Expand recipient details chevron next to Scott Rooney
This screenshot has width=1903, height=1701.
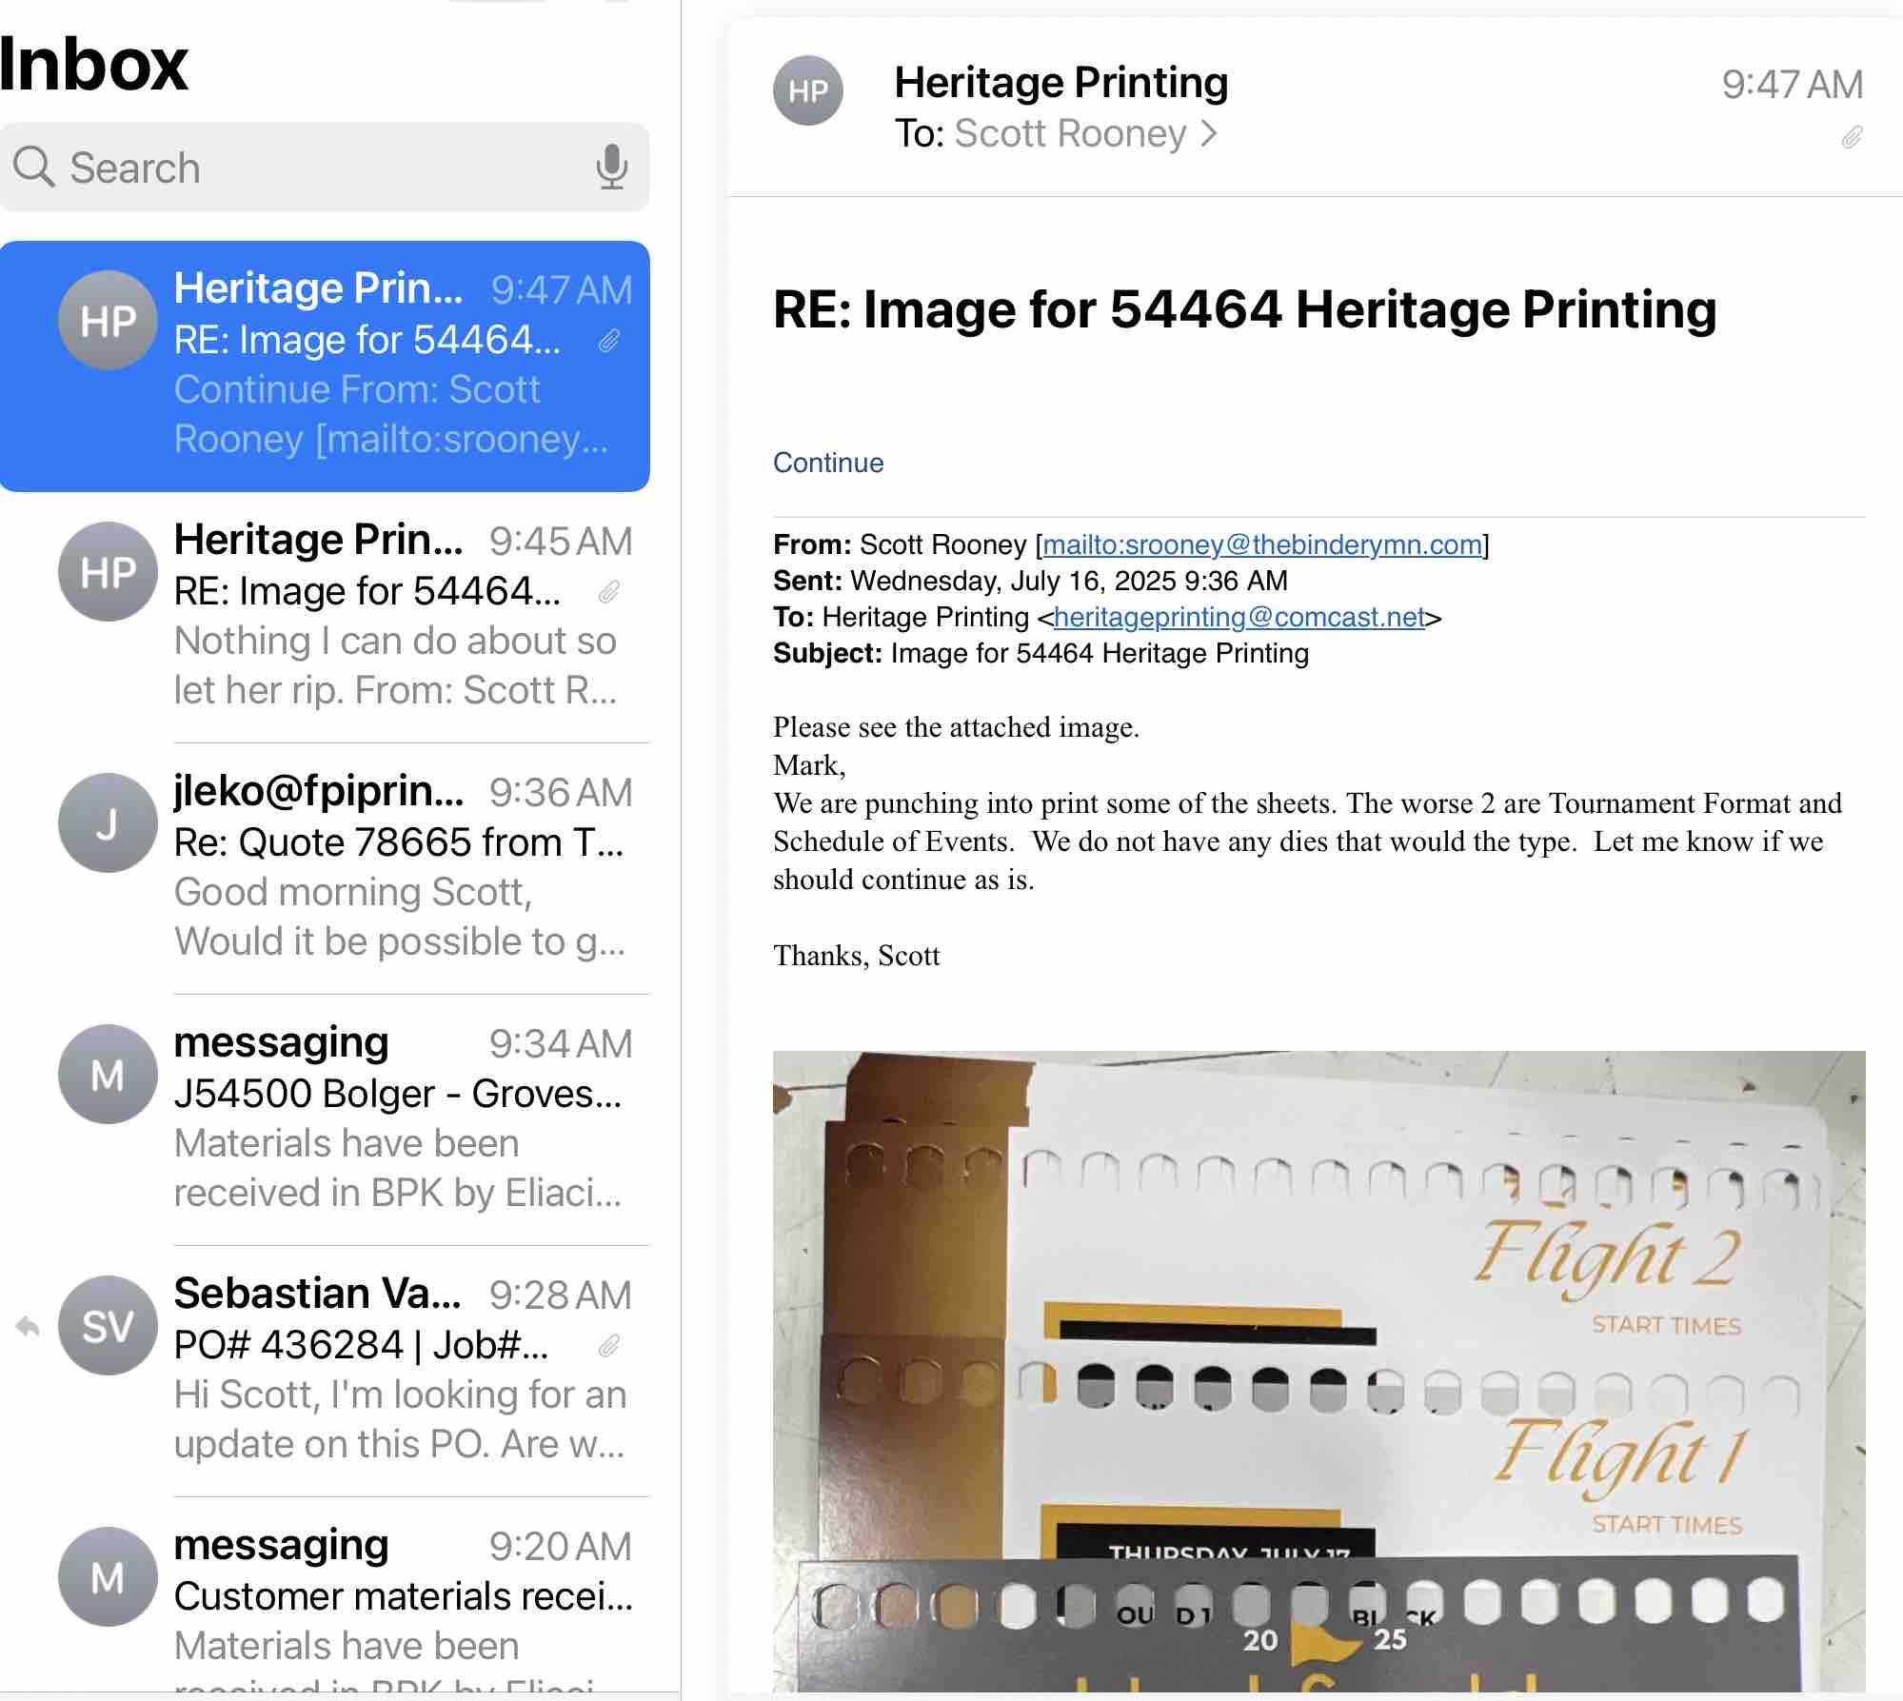click(x=1209, y=134)
